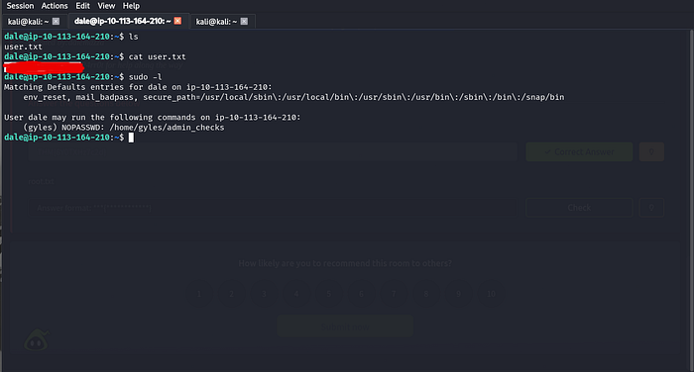Click the 'env_reset, mail_badpass, secure_path' line
Viewport: 694px width, 372px height.
click(293, 97)
